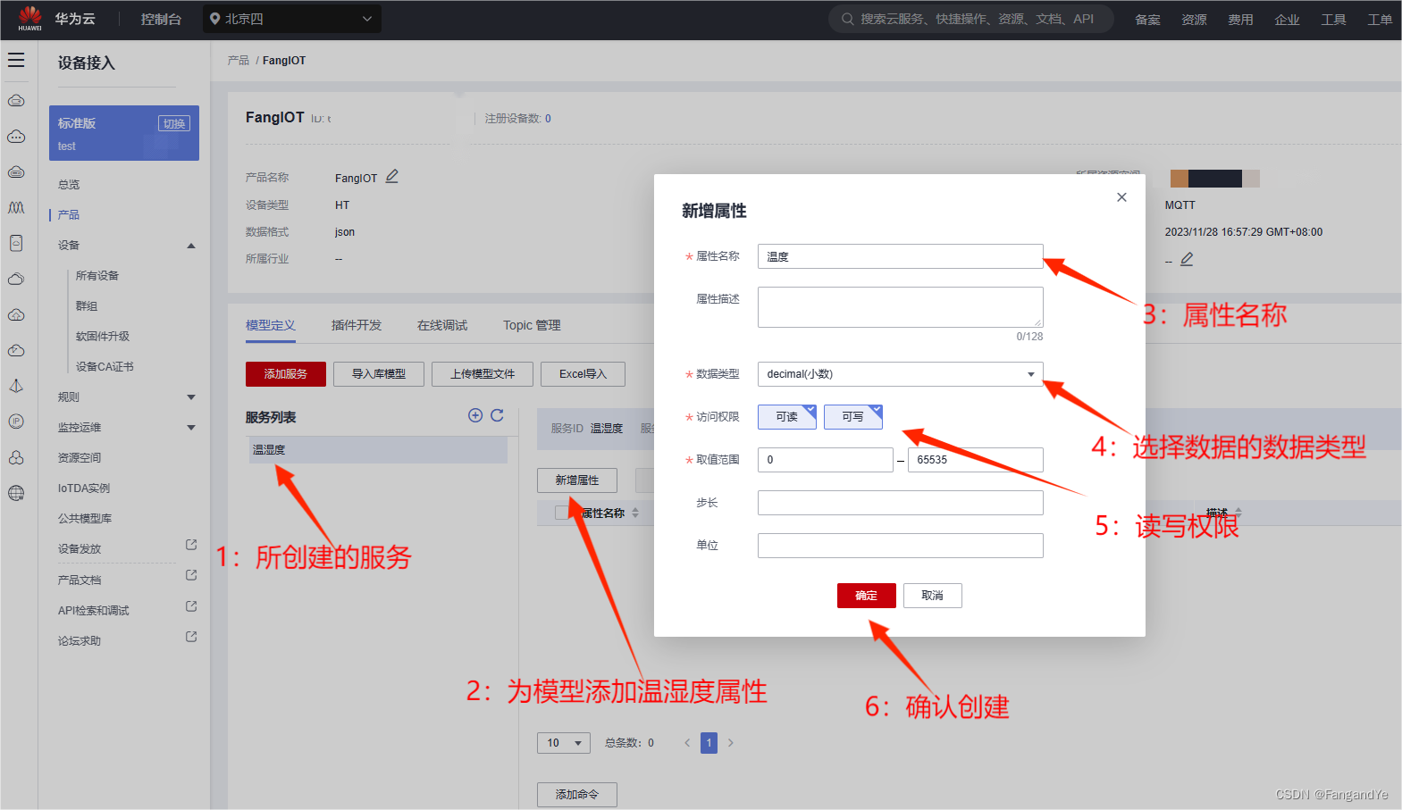Go to previous page arrow
Screen dimensions: 1402x810
pos(687,743)
